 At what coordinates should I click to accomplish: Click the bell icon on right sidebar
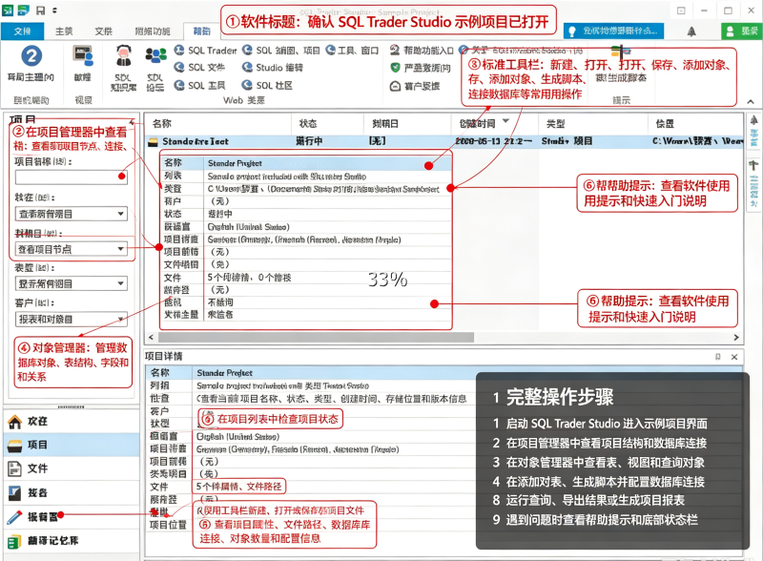(x=753, y=120)
